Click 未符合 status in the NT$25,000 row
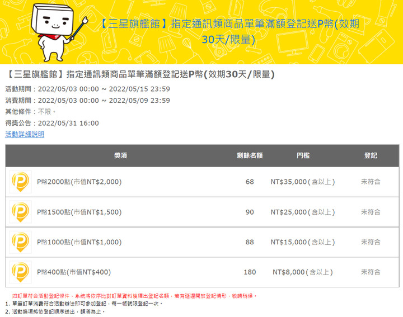403x317 pixels. click(x=371, y=212)
